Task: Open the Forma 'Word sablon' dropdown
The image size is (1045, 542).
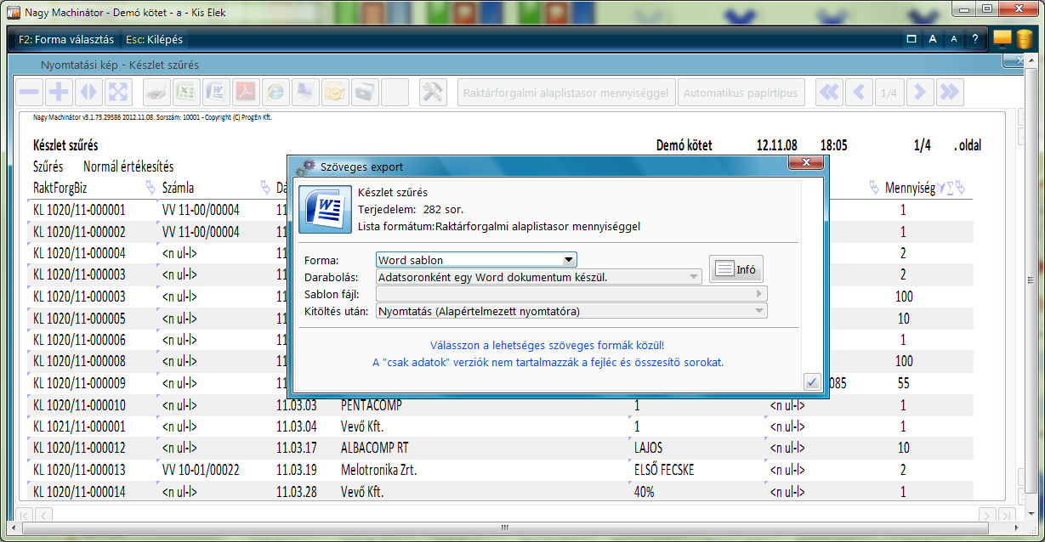Action: coord(569,260)
